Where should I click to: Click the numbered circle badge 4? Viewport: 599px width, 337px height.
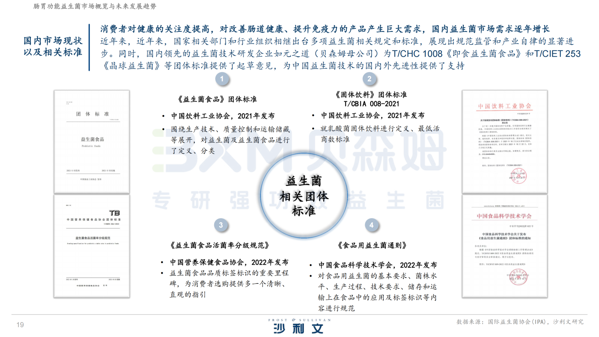pos(371,225)
